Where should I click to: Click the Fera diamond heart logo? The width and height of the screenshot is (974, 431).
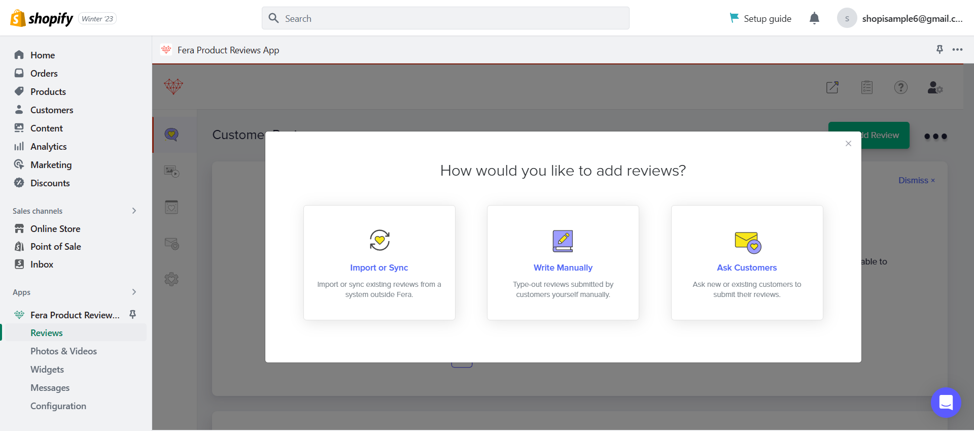[173, 86]
